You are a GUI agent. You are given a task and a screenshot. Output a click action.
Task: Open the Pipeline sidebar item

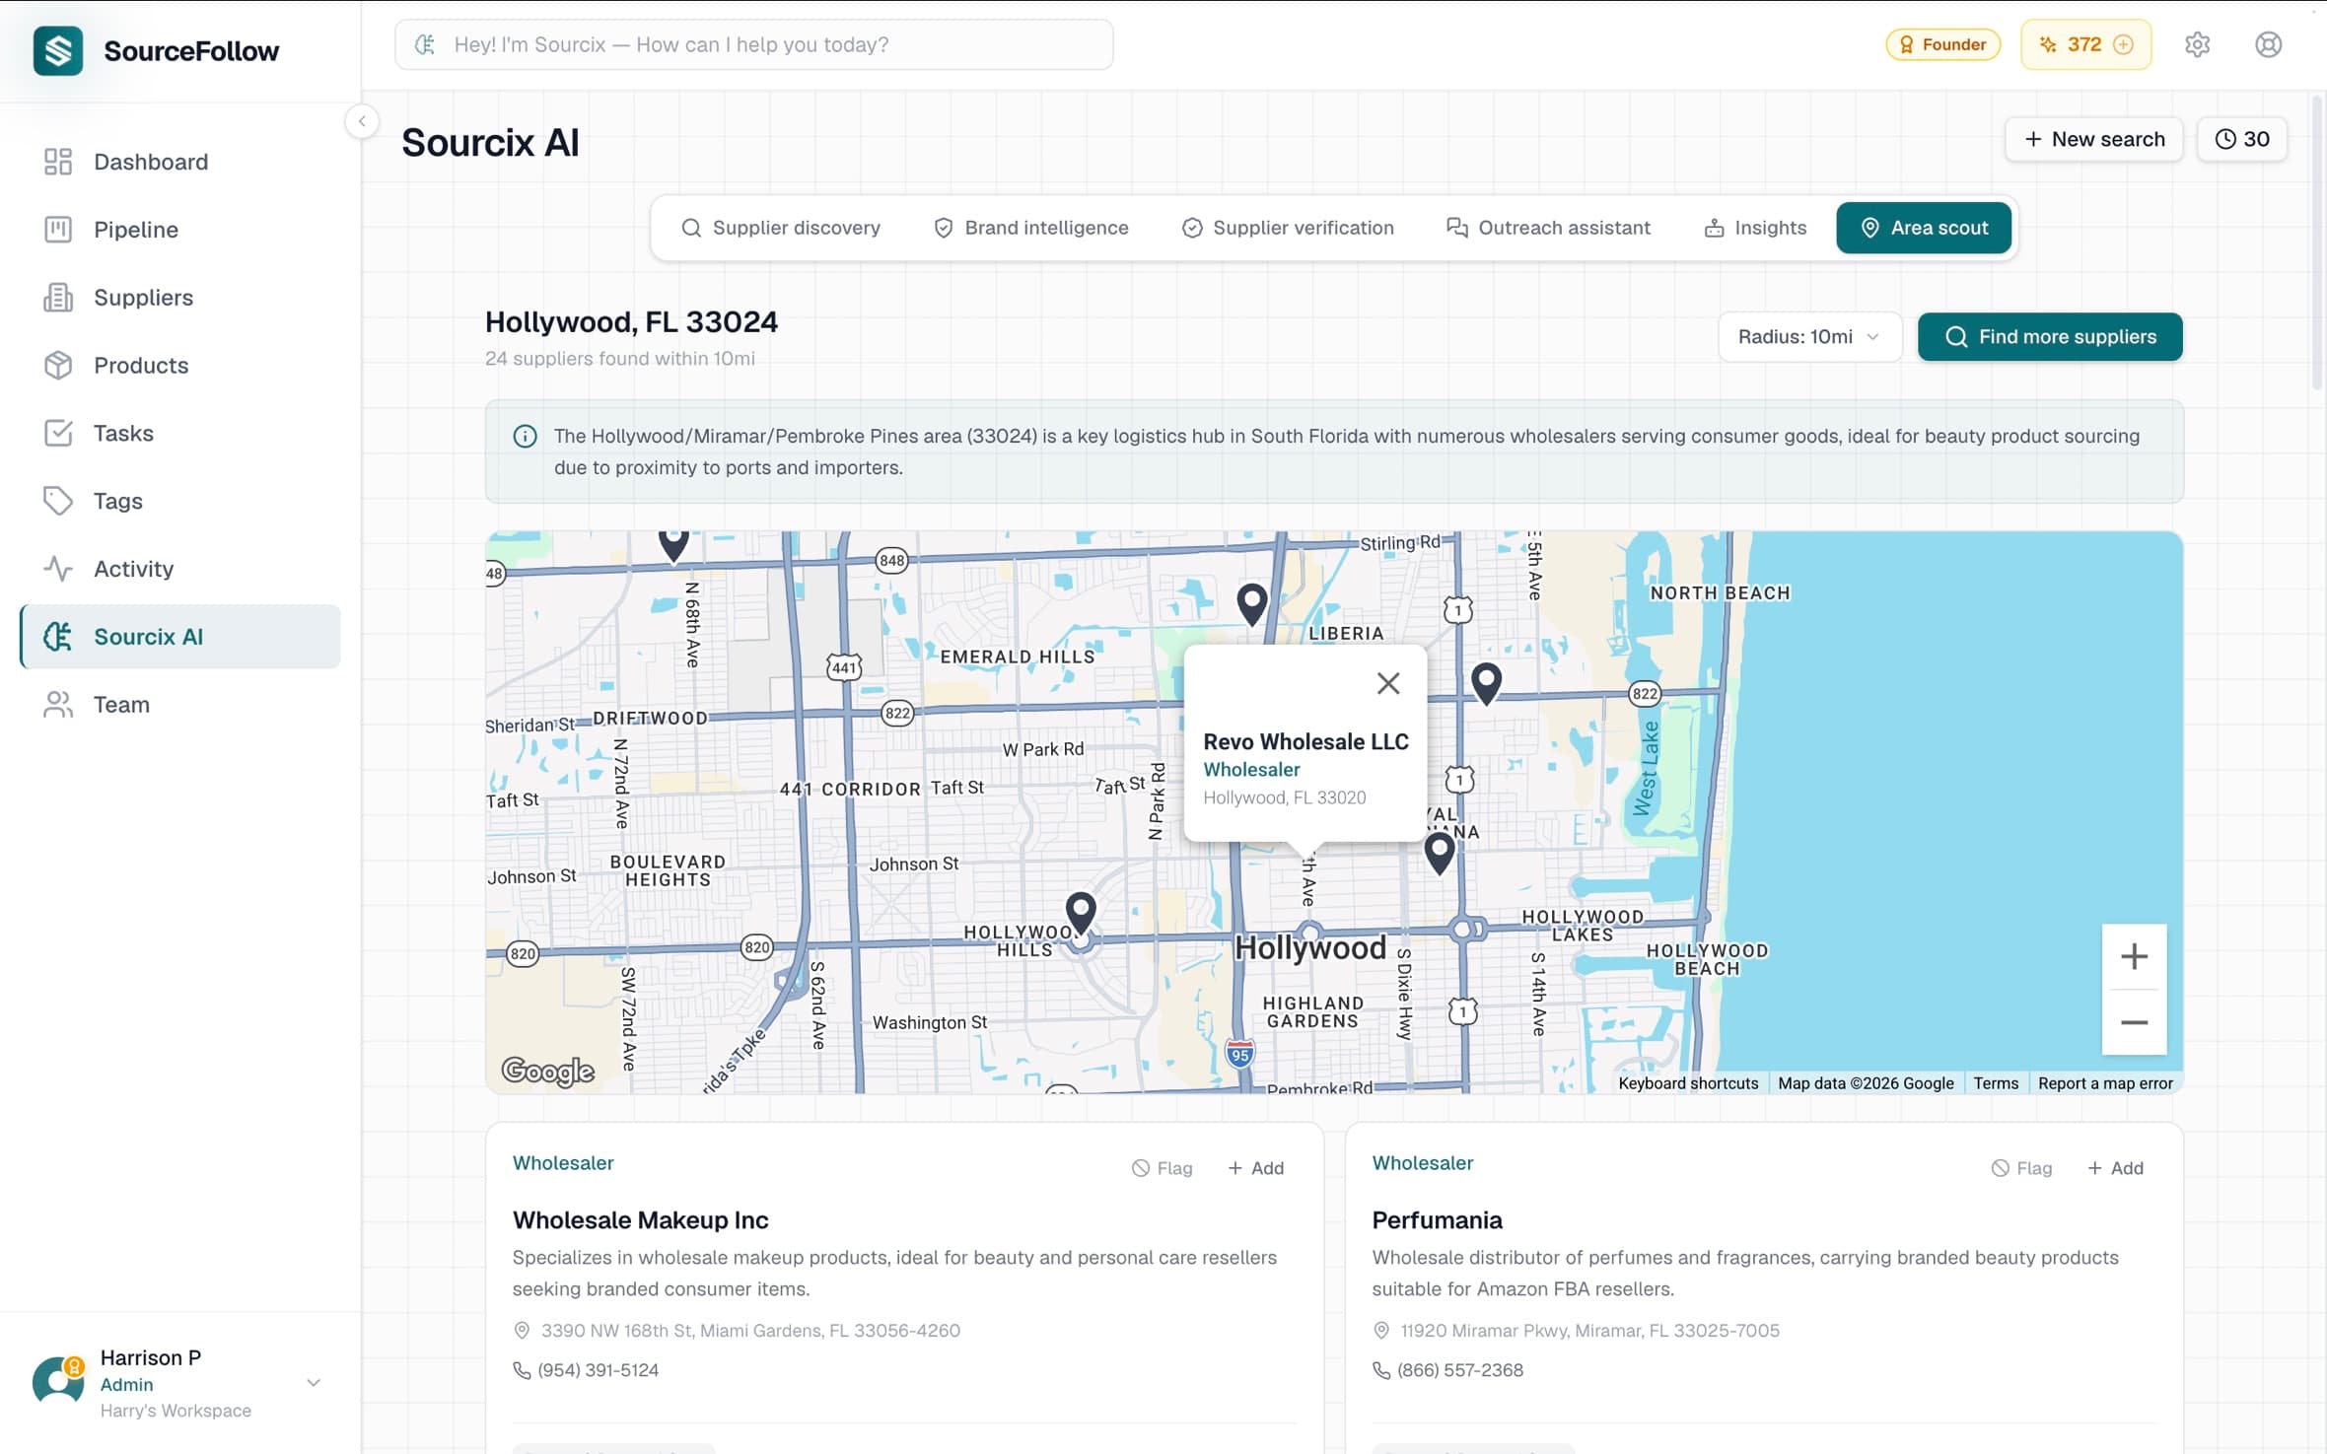tap(136, 230)
